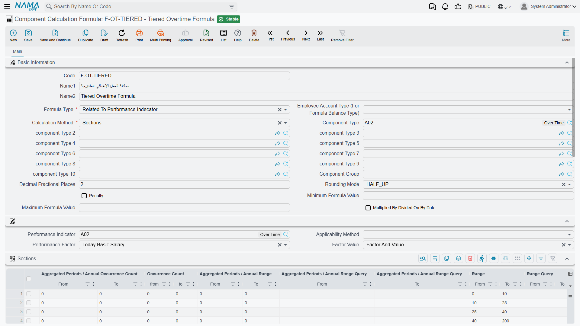Click the Print icon
The height and width of the screenshot is (326, 580).
point(139,33)
